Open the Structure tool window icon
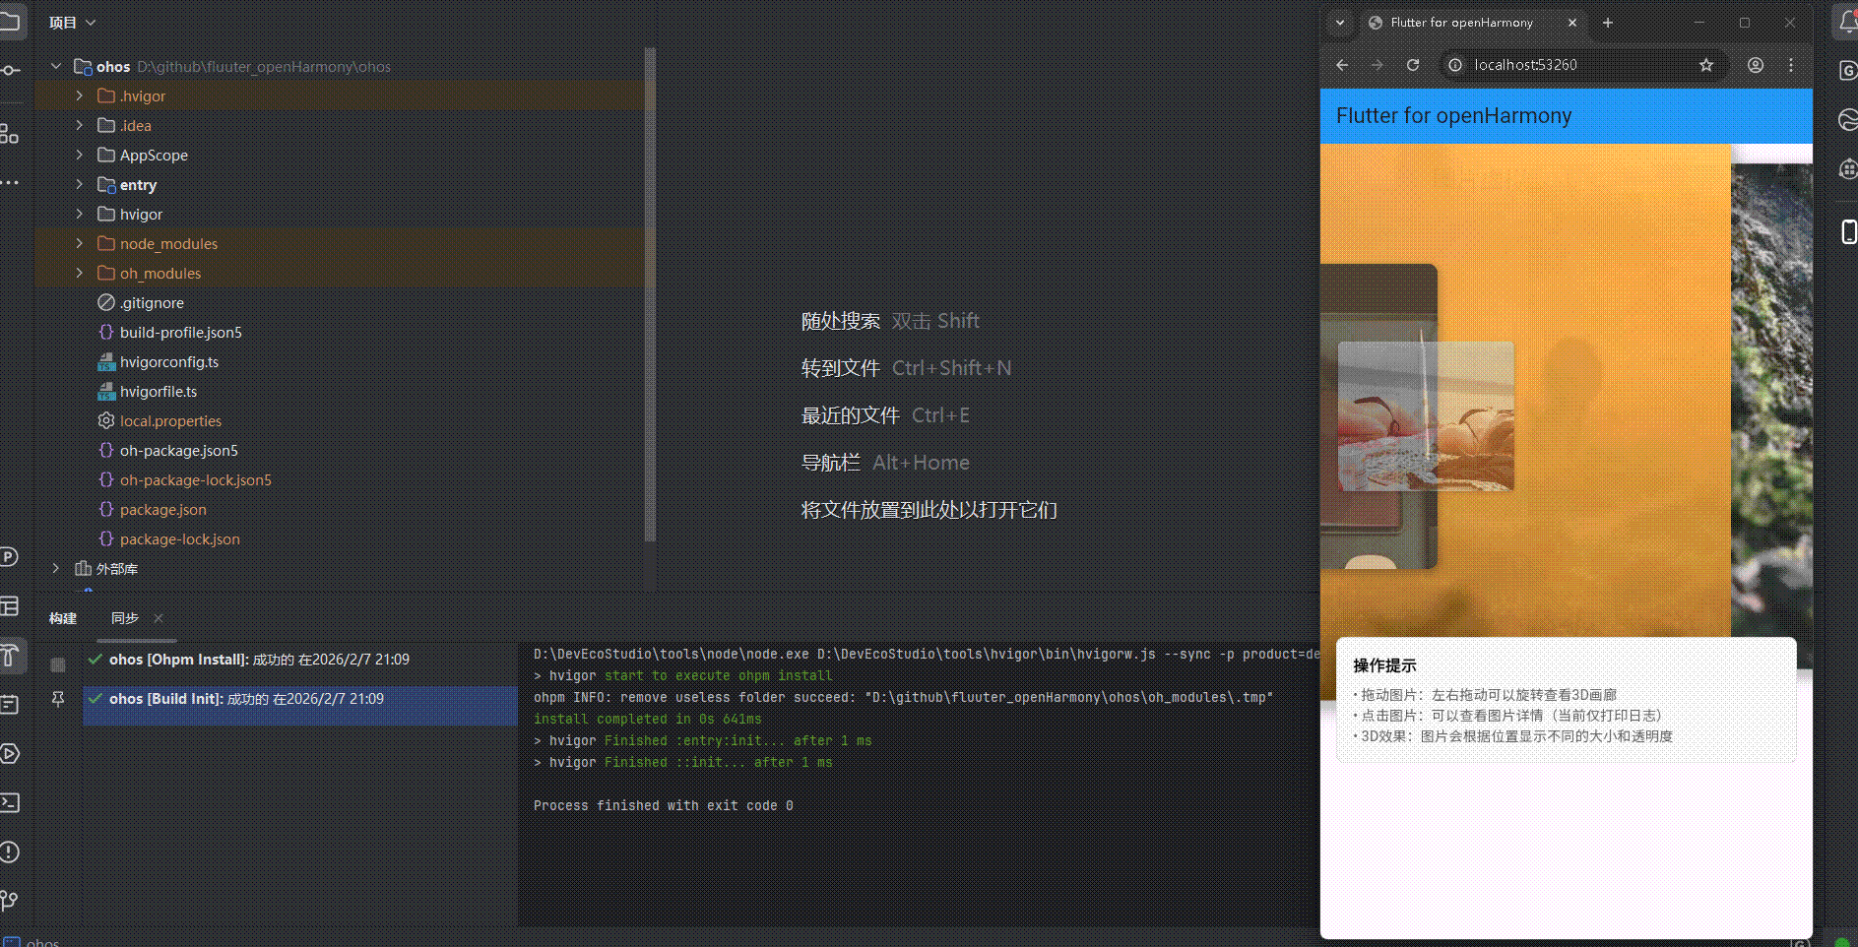Screen dimensions: 1858x947 [9, 133]
